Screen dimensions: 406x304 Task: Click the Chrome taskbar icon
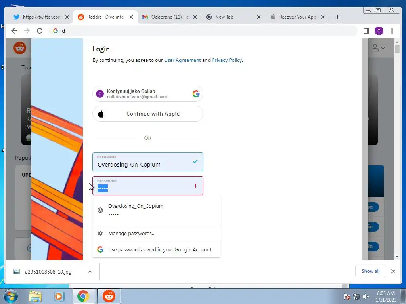pyautogui.click(x=83, y=296)
